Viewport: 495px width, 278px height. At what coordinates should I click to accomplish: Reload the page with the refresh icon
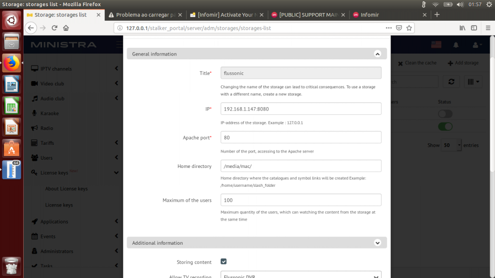click(x=54, y=28)
